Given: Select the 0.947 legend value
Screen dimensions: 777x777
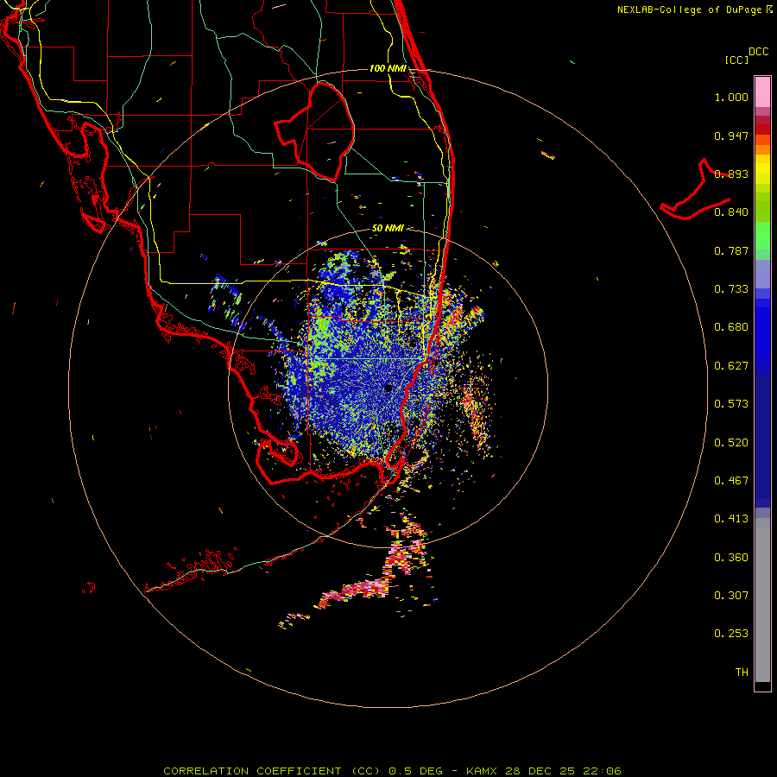Looking at the screenshot, I should 731,136.
